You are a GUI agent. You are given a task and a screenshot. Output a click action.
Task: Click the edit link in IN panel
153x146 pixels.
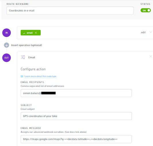pyautogui.click(x=143, y=32)
